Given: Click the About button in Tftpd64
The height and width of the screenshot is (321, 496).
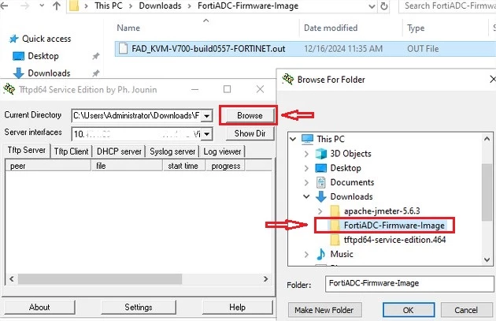Looking at the screenshot, I should coord(39,307).
